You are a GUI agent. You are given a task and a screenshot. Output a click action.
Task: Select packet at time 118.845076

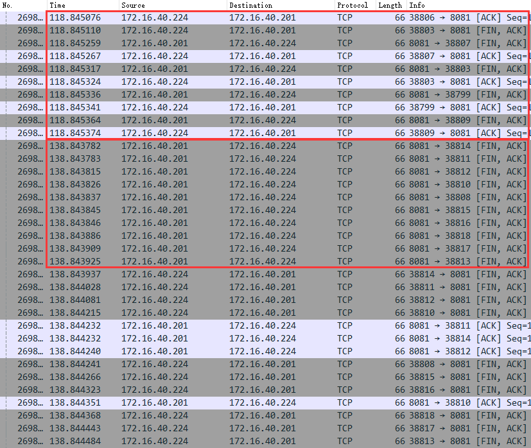click(266, 17)
